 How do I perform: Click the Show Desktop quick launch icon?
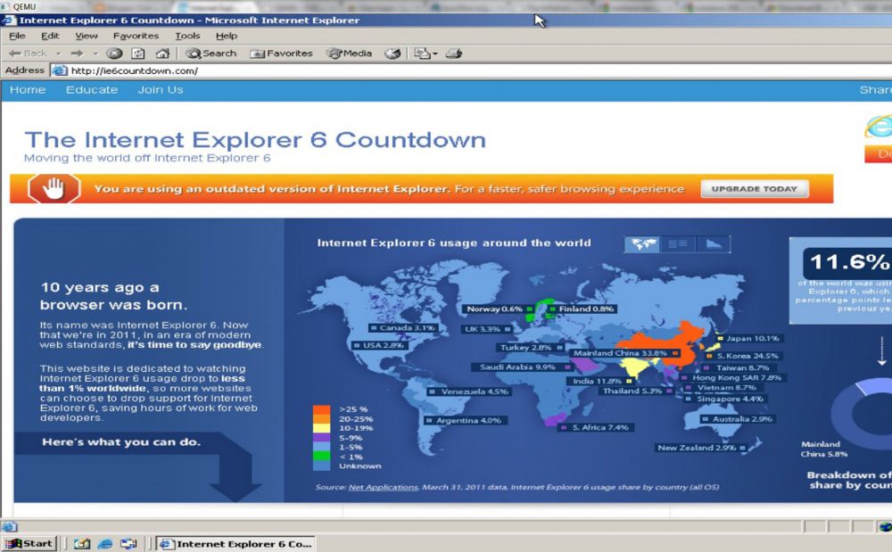[x=82, y=543]
